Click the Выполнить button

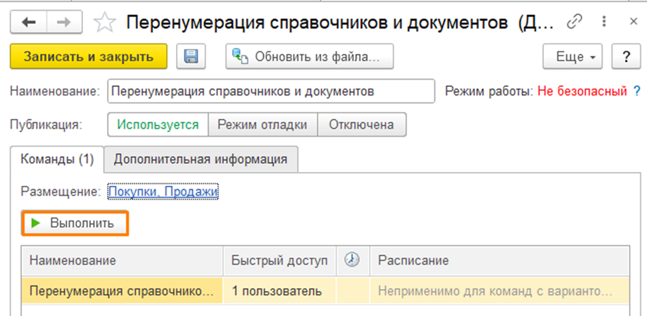[74, 224]
